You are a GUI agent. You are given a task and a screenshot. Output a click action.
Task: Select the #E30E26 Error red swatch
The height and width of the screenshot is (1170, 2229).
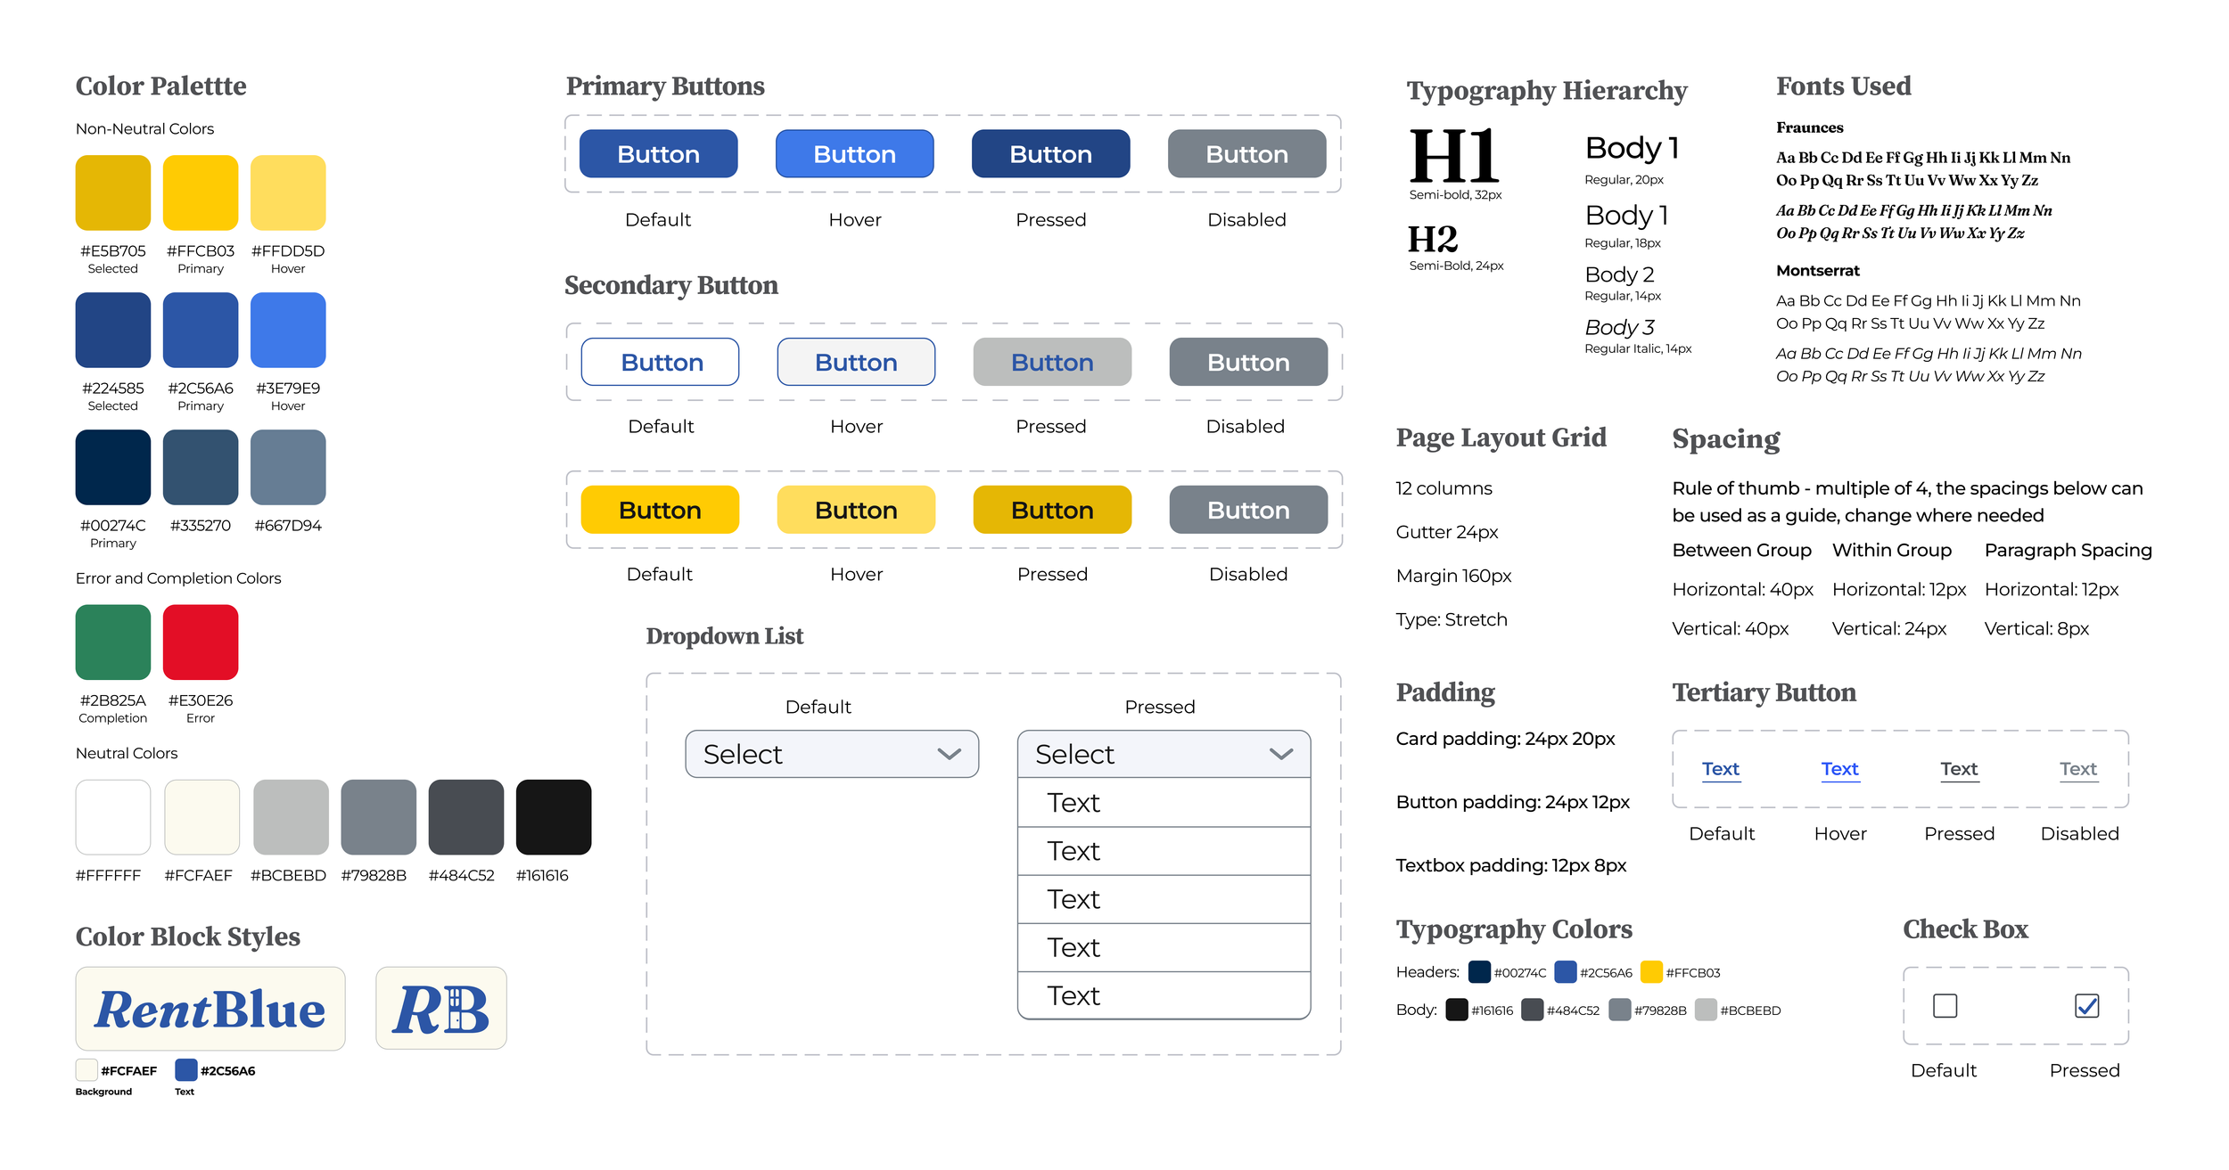coord(201,642)
